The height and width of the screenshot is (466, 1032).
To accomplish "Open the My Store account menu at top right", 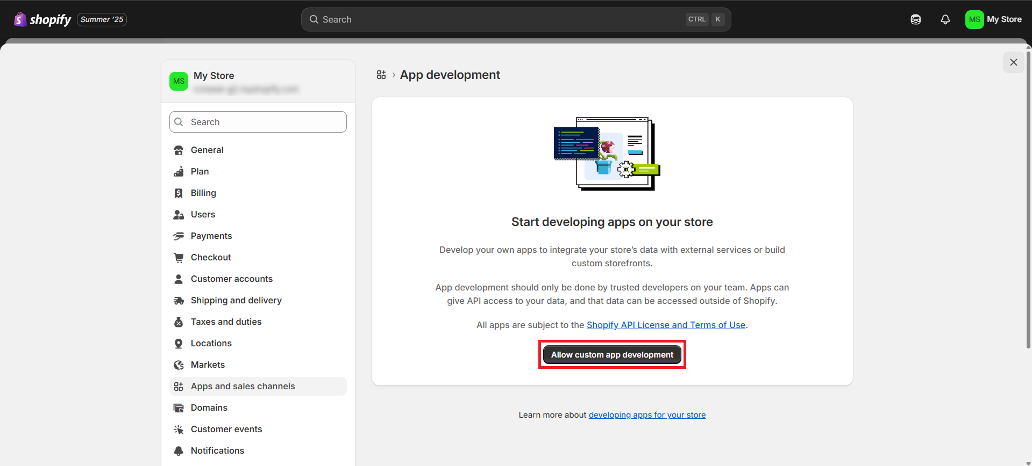I will (994, 19).
